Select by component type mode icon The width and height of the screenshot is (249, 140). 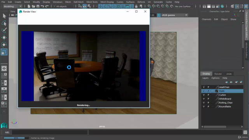pyautogui.click(x=89, y=6)
